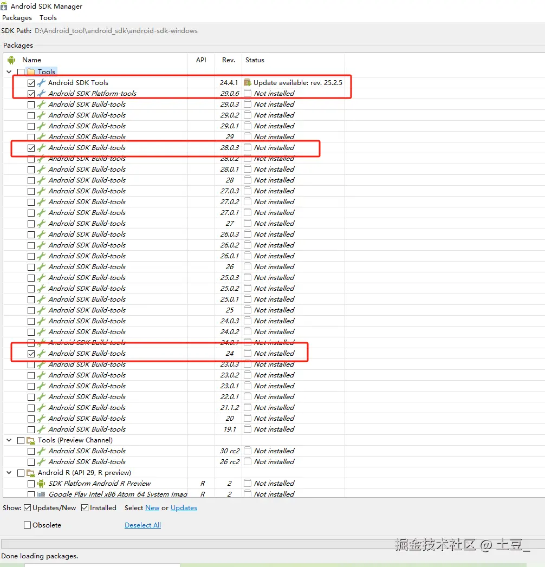Enable the Obsolete filter checkbox
545x567 pixels.
[x=28, y=525]
